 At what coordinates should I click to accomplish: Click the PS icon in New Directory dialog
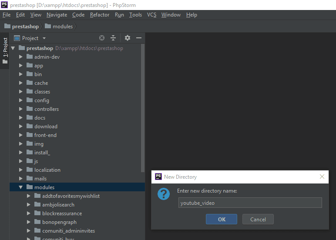click(158, 177)
